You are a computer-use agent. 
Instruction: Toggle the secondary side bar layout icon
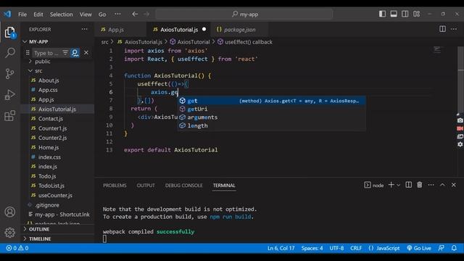click(x=405, y=14)
